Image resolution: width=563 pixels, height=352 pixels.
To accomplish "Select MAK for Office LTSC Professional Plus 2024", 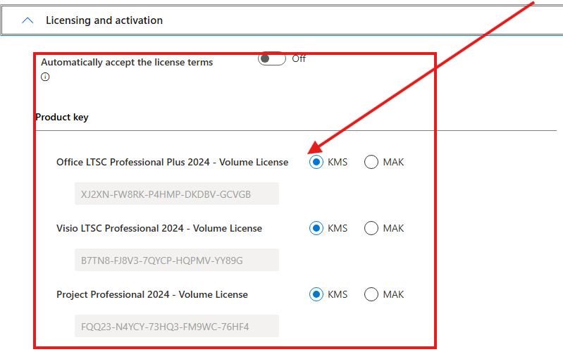I will click(371, 162).
